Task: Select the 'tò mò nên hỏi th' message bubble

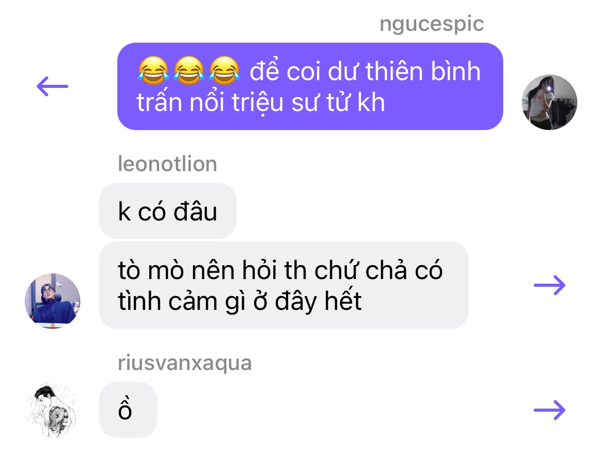Action: 284,285
